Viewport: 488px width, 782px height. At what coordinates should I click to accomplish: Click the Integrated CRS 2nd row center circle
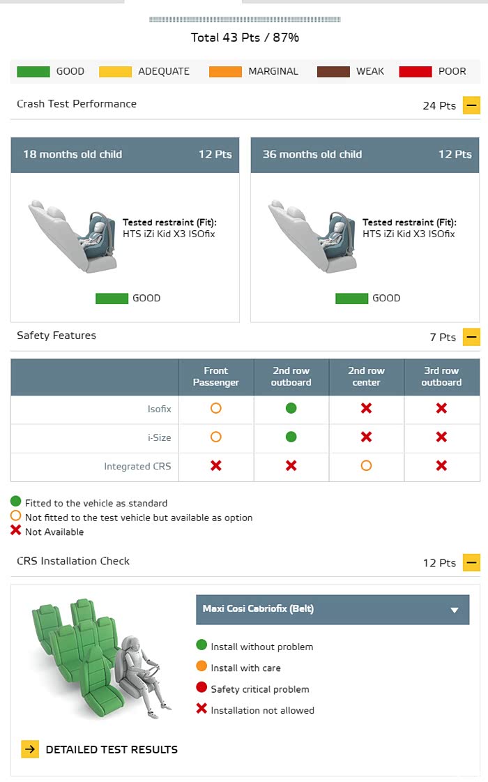click(366, 465)
